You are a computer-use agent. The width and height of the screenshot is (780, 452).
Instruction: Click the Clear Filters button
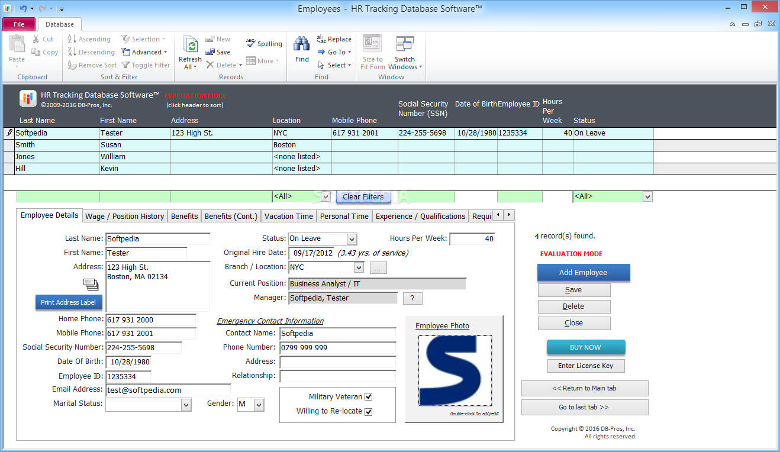point(363,197)
